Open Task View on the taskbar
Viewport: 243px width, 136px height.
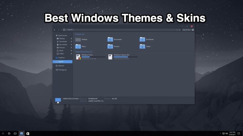(15, 133)
